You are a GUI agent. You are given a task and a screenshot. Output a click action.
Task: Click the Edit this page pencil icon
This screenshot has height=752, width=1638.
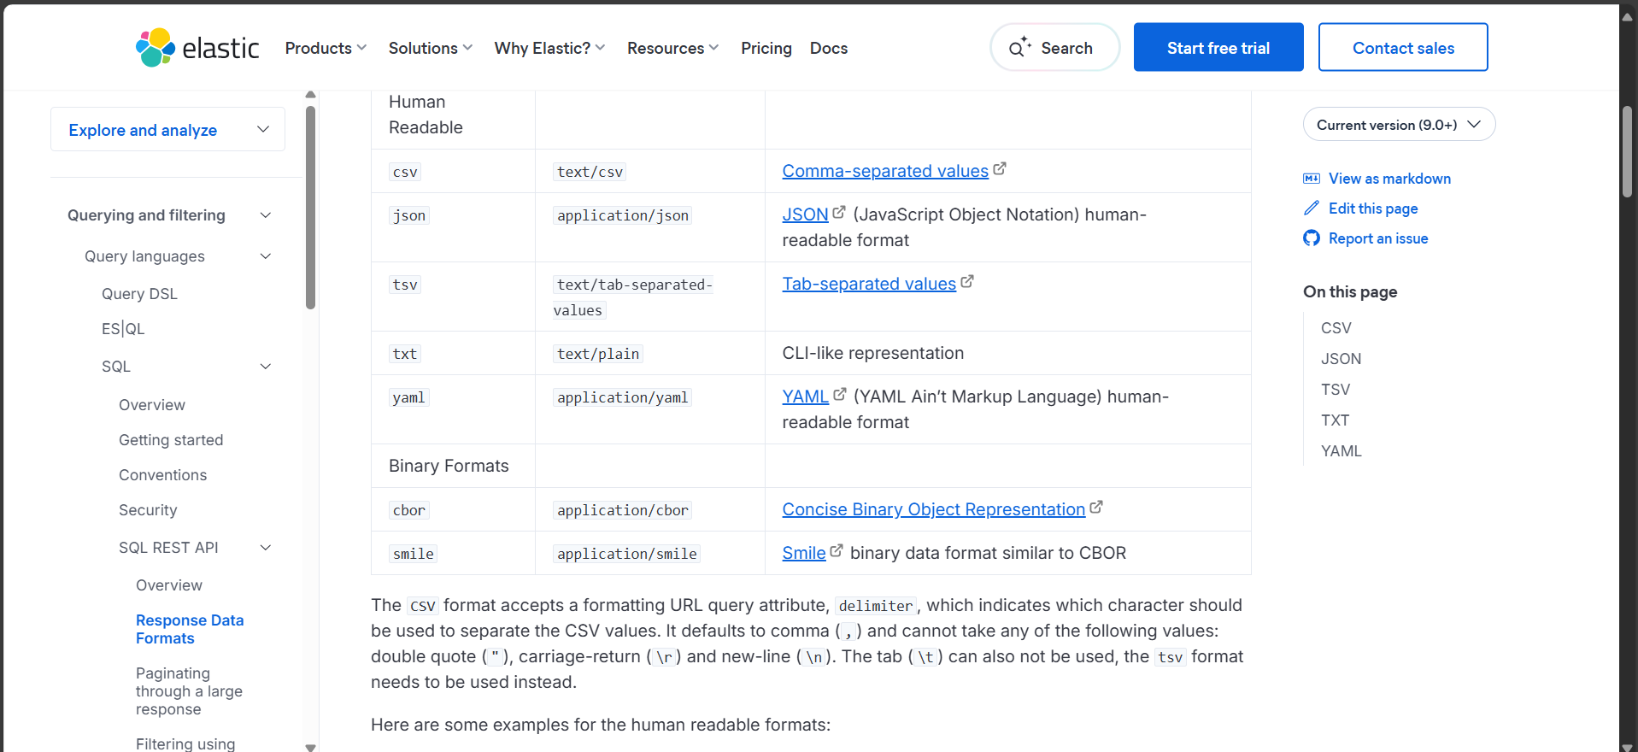(1312, 209)
